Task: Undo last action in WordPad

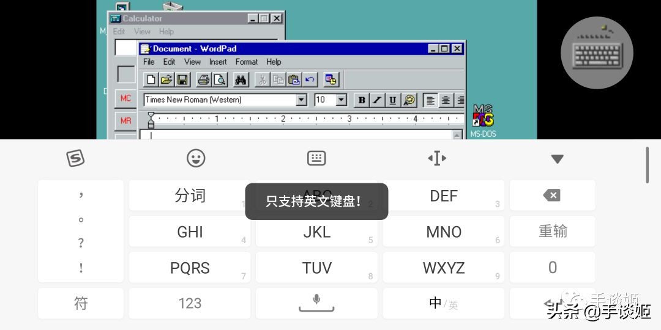Action: [310, 79]
